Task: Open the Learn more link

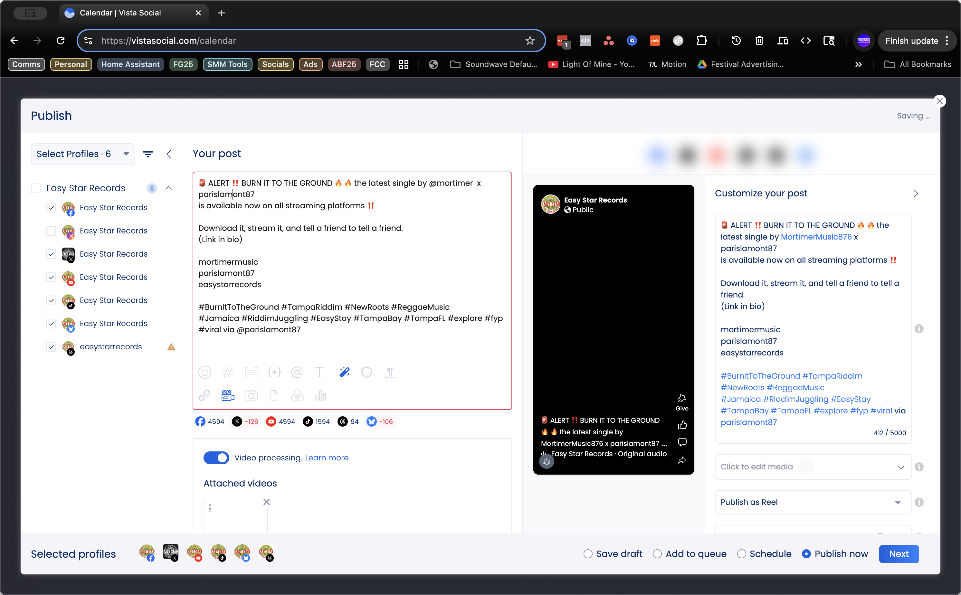Action: [327, 458]
